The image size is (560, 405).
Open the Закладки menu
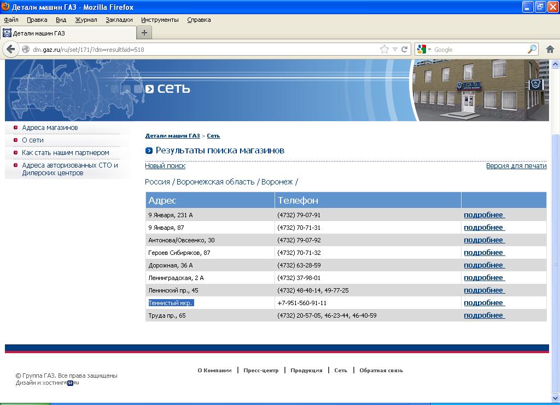pyautogui.click(x=119, y=20)
